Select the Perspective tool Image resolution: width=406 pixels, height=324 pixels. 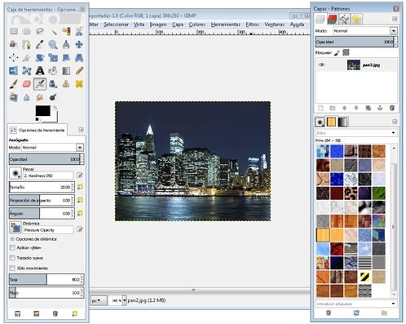(79, 57)
